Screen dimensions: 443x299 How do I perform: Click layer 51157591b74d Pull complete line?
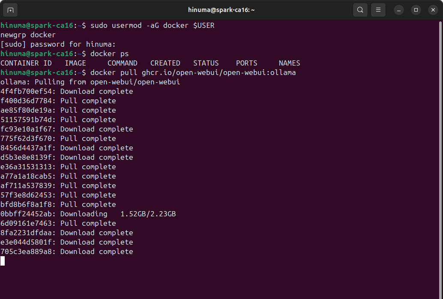[58, 120]
